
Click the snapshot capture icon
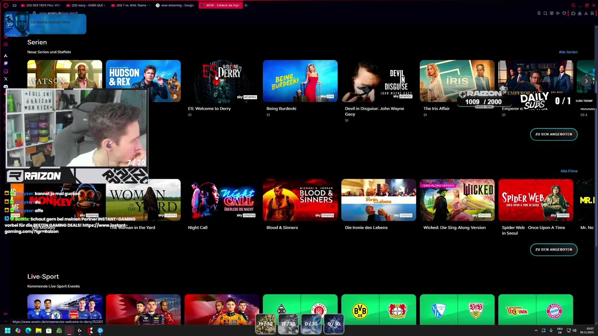(545, 13)
